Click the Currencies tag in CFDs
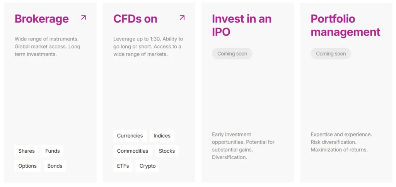This screenshot has width=396, height=187. click(130, 136)
